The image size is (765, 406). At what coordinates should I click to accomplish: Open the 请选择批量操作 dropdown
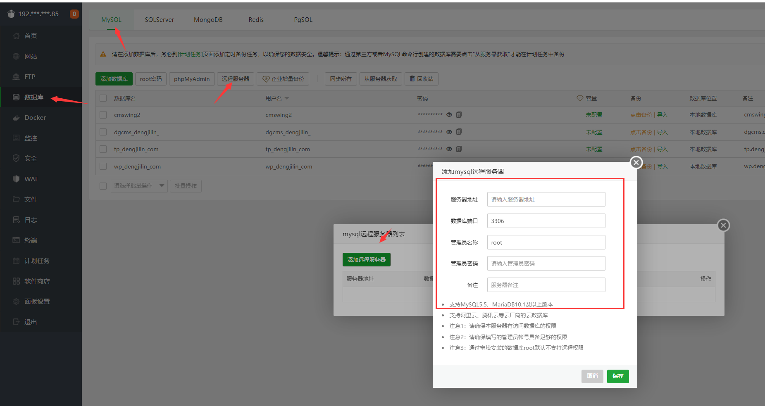139,186
